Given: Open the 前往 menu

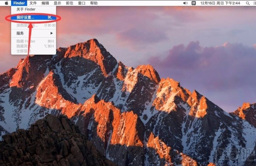Looking at the screenshot, I should coord(69,3).
